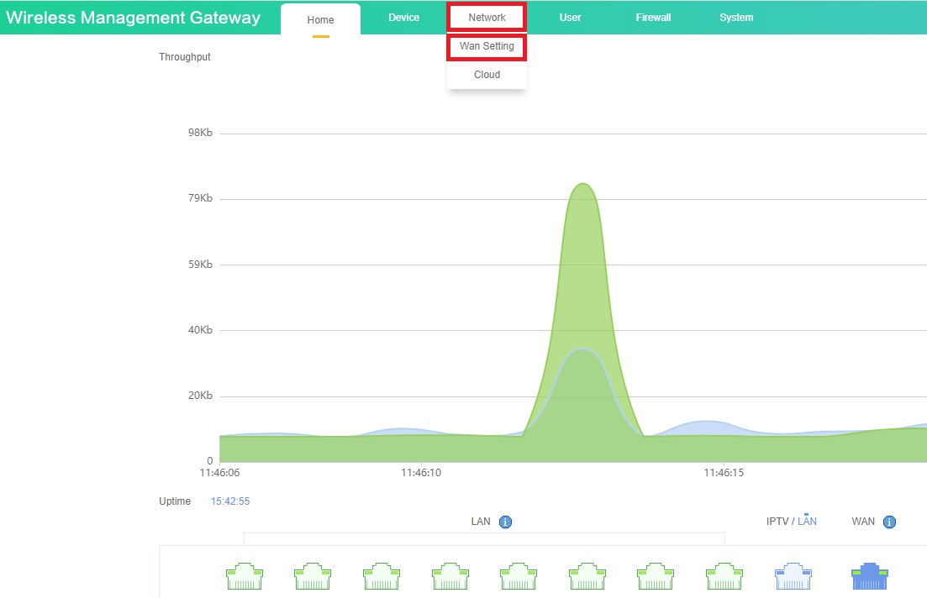Go to the User tab

[570, 18]
